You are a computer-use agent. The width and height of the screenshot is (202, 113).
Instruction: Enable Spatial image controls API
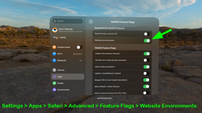click(x=147, y=34)
